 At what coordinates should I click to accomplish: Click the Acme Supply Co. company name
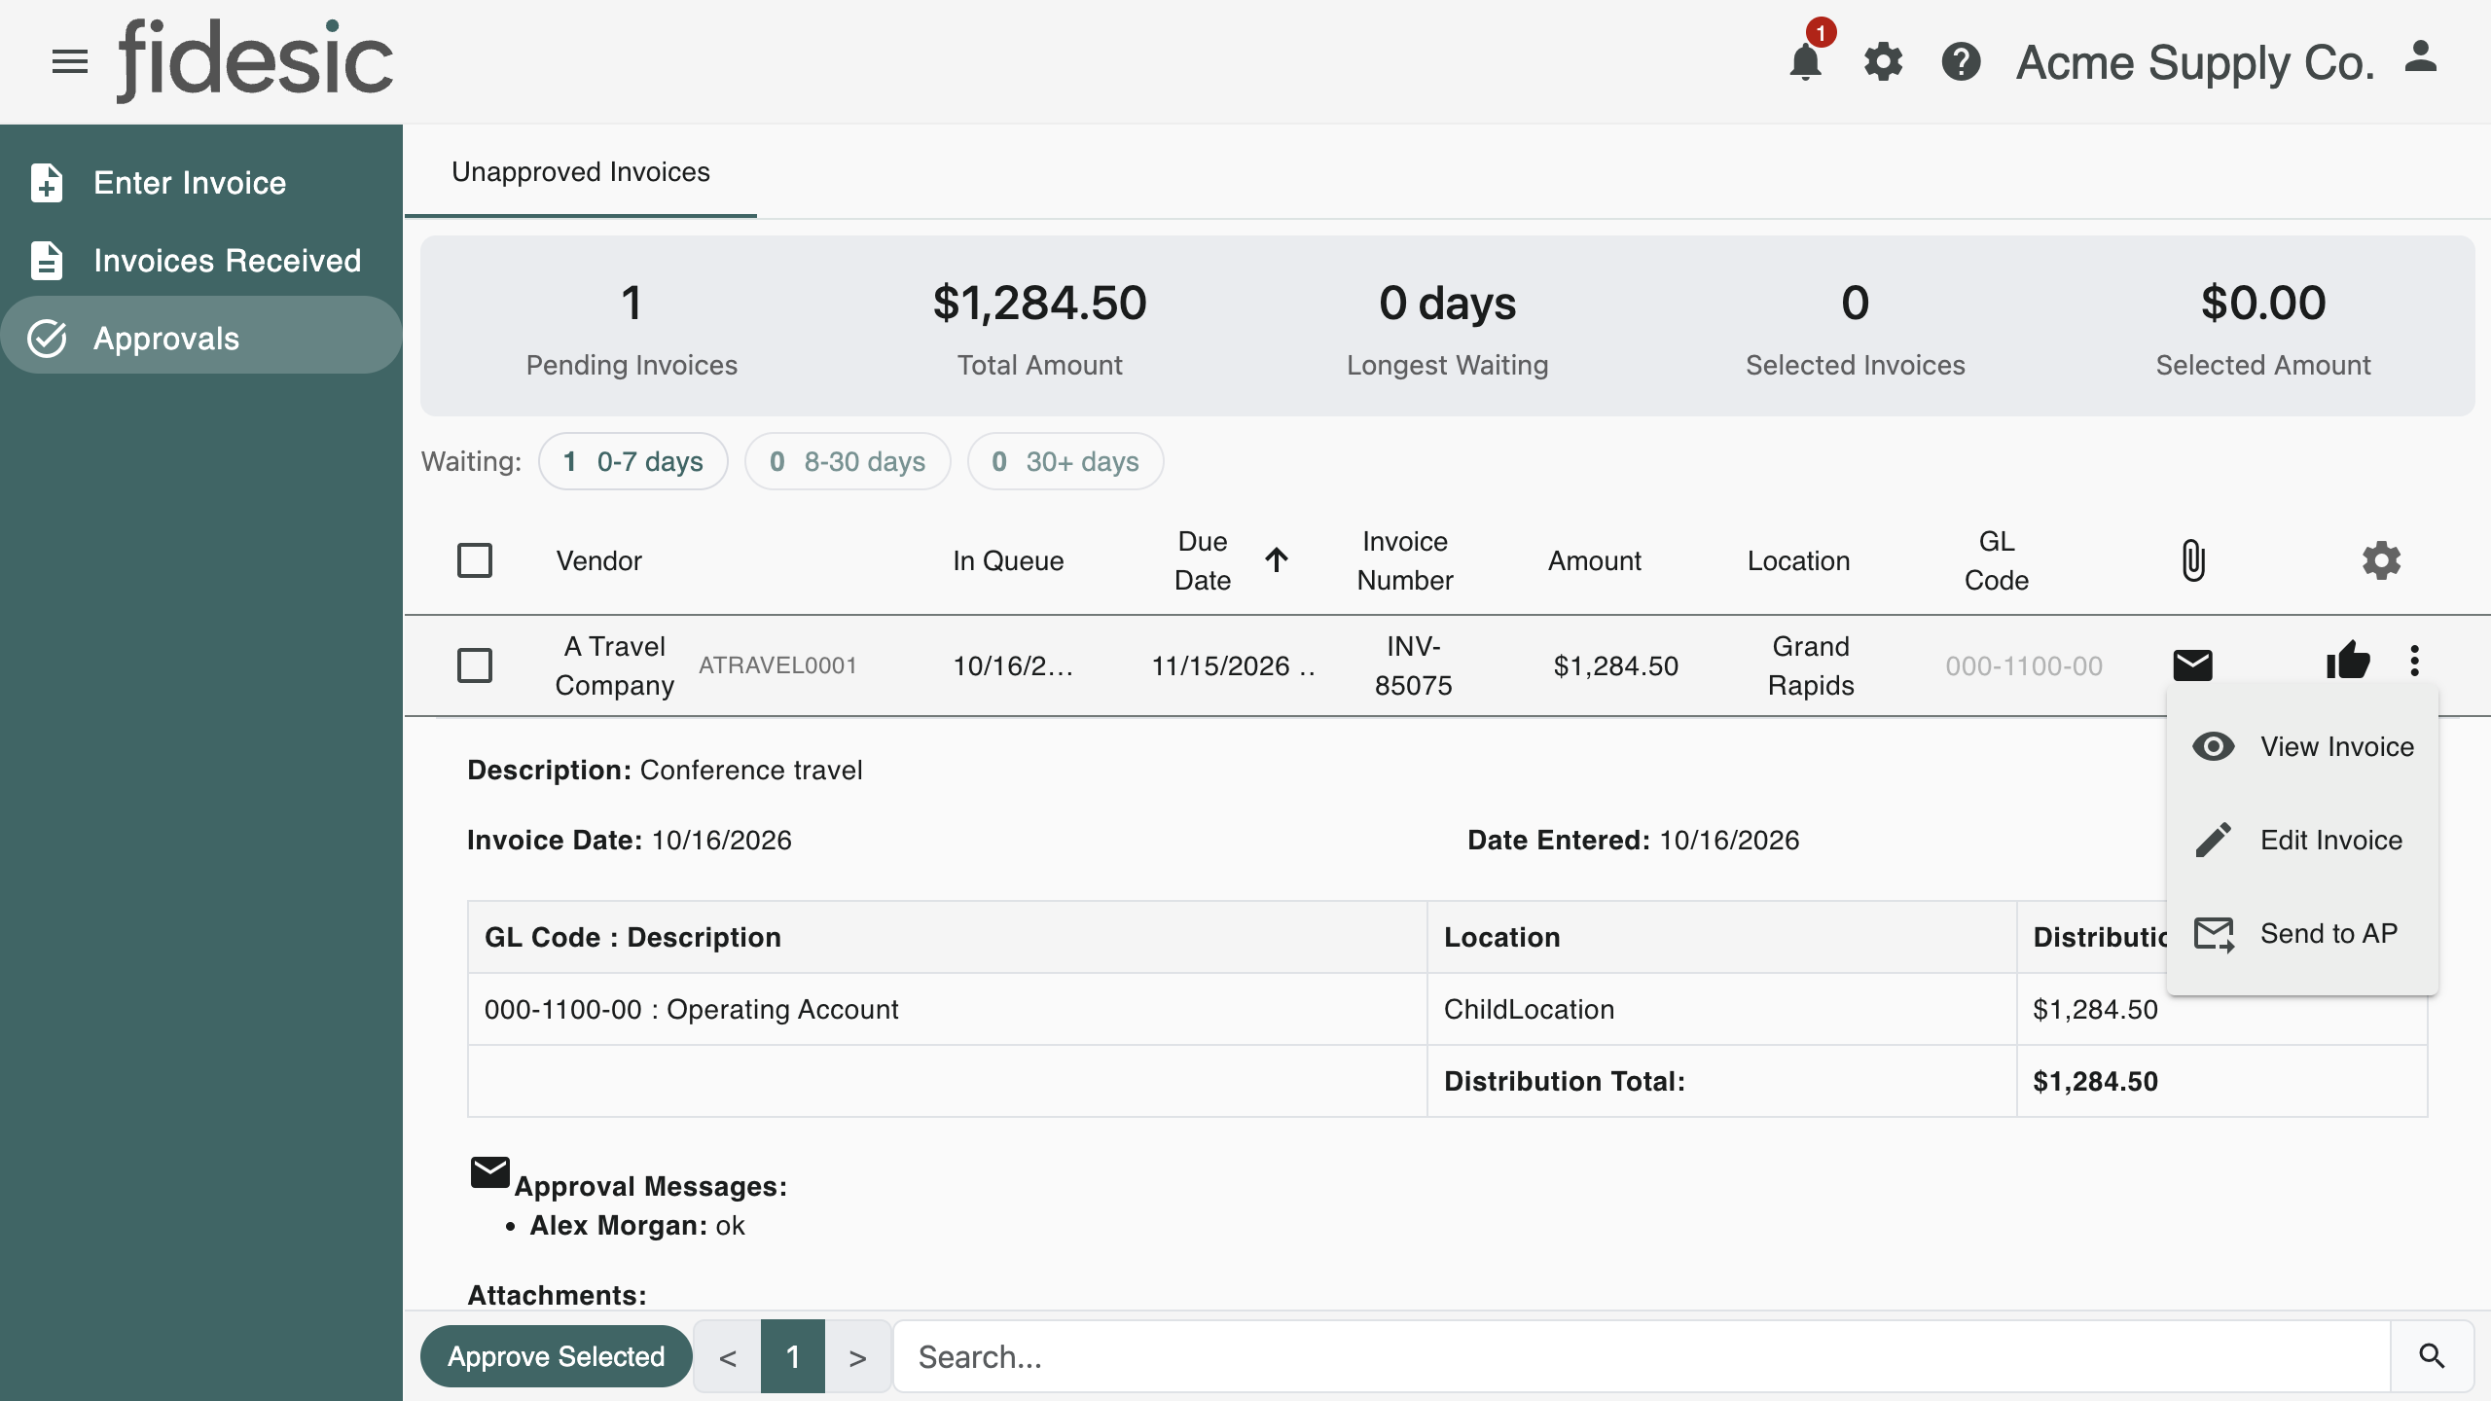[x=2195, y=62]
